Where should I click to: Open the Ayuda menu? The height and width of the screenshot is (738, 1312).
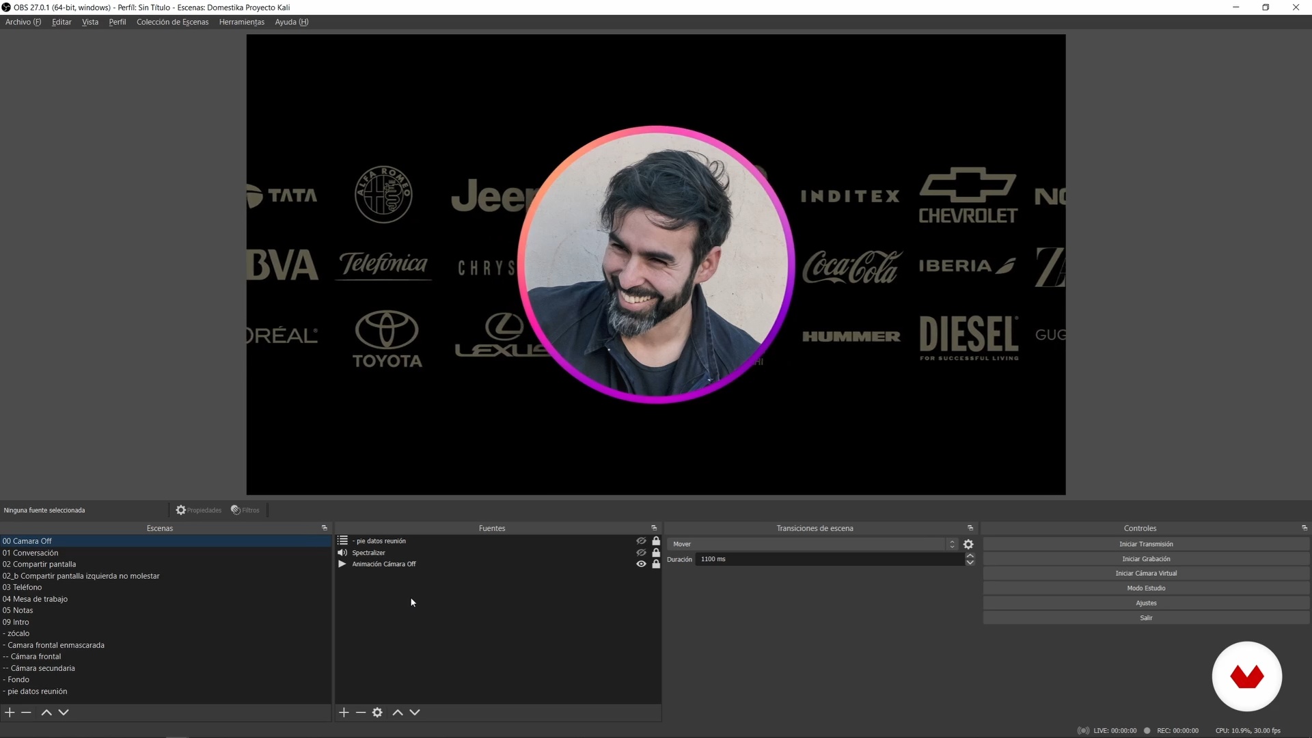click(x=292, y=22)
